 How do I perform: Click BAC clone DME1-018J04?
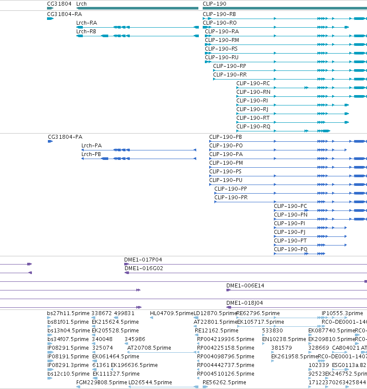245,303
